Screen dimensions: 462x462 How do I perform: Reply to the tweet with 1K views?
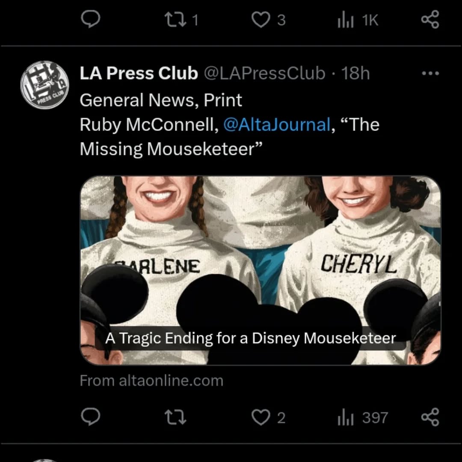click(90, 19)
